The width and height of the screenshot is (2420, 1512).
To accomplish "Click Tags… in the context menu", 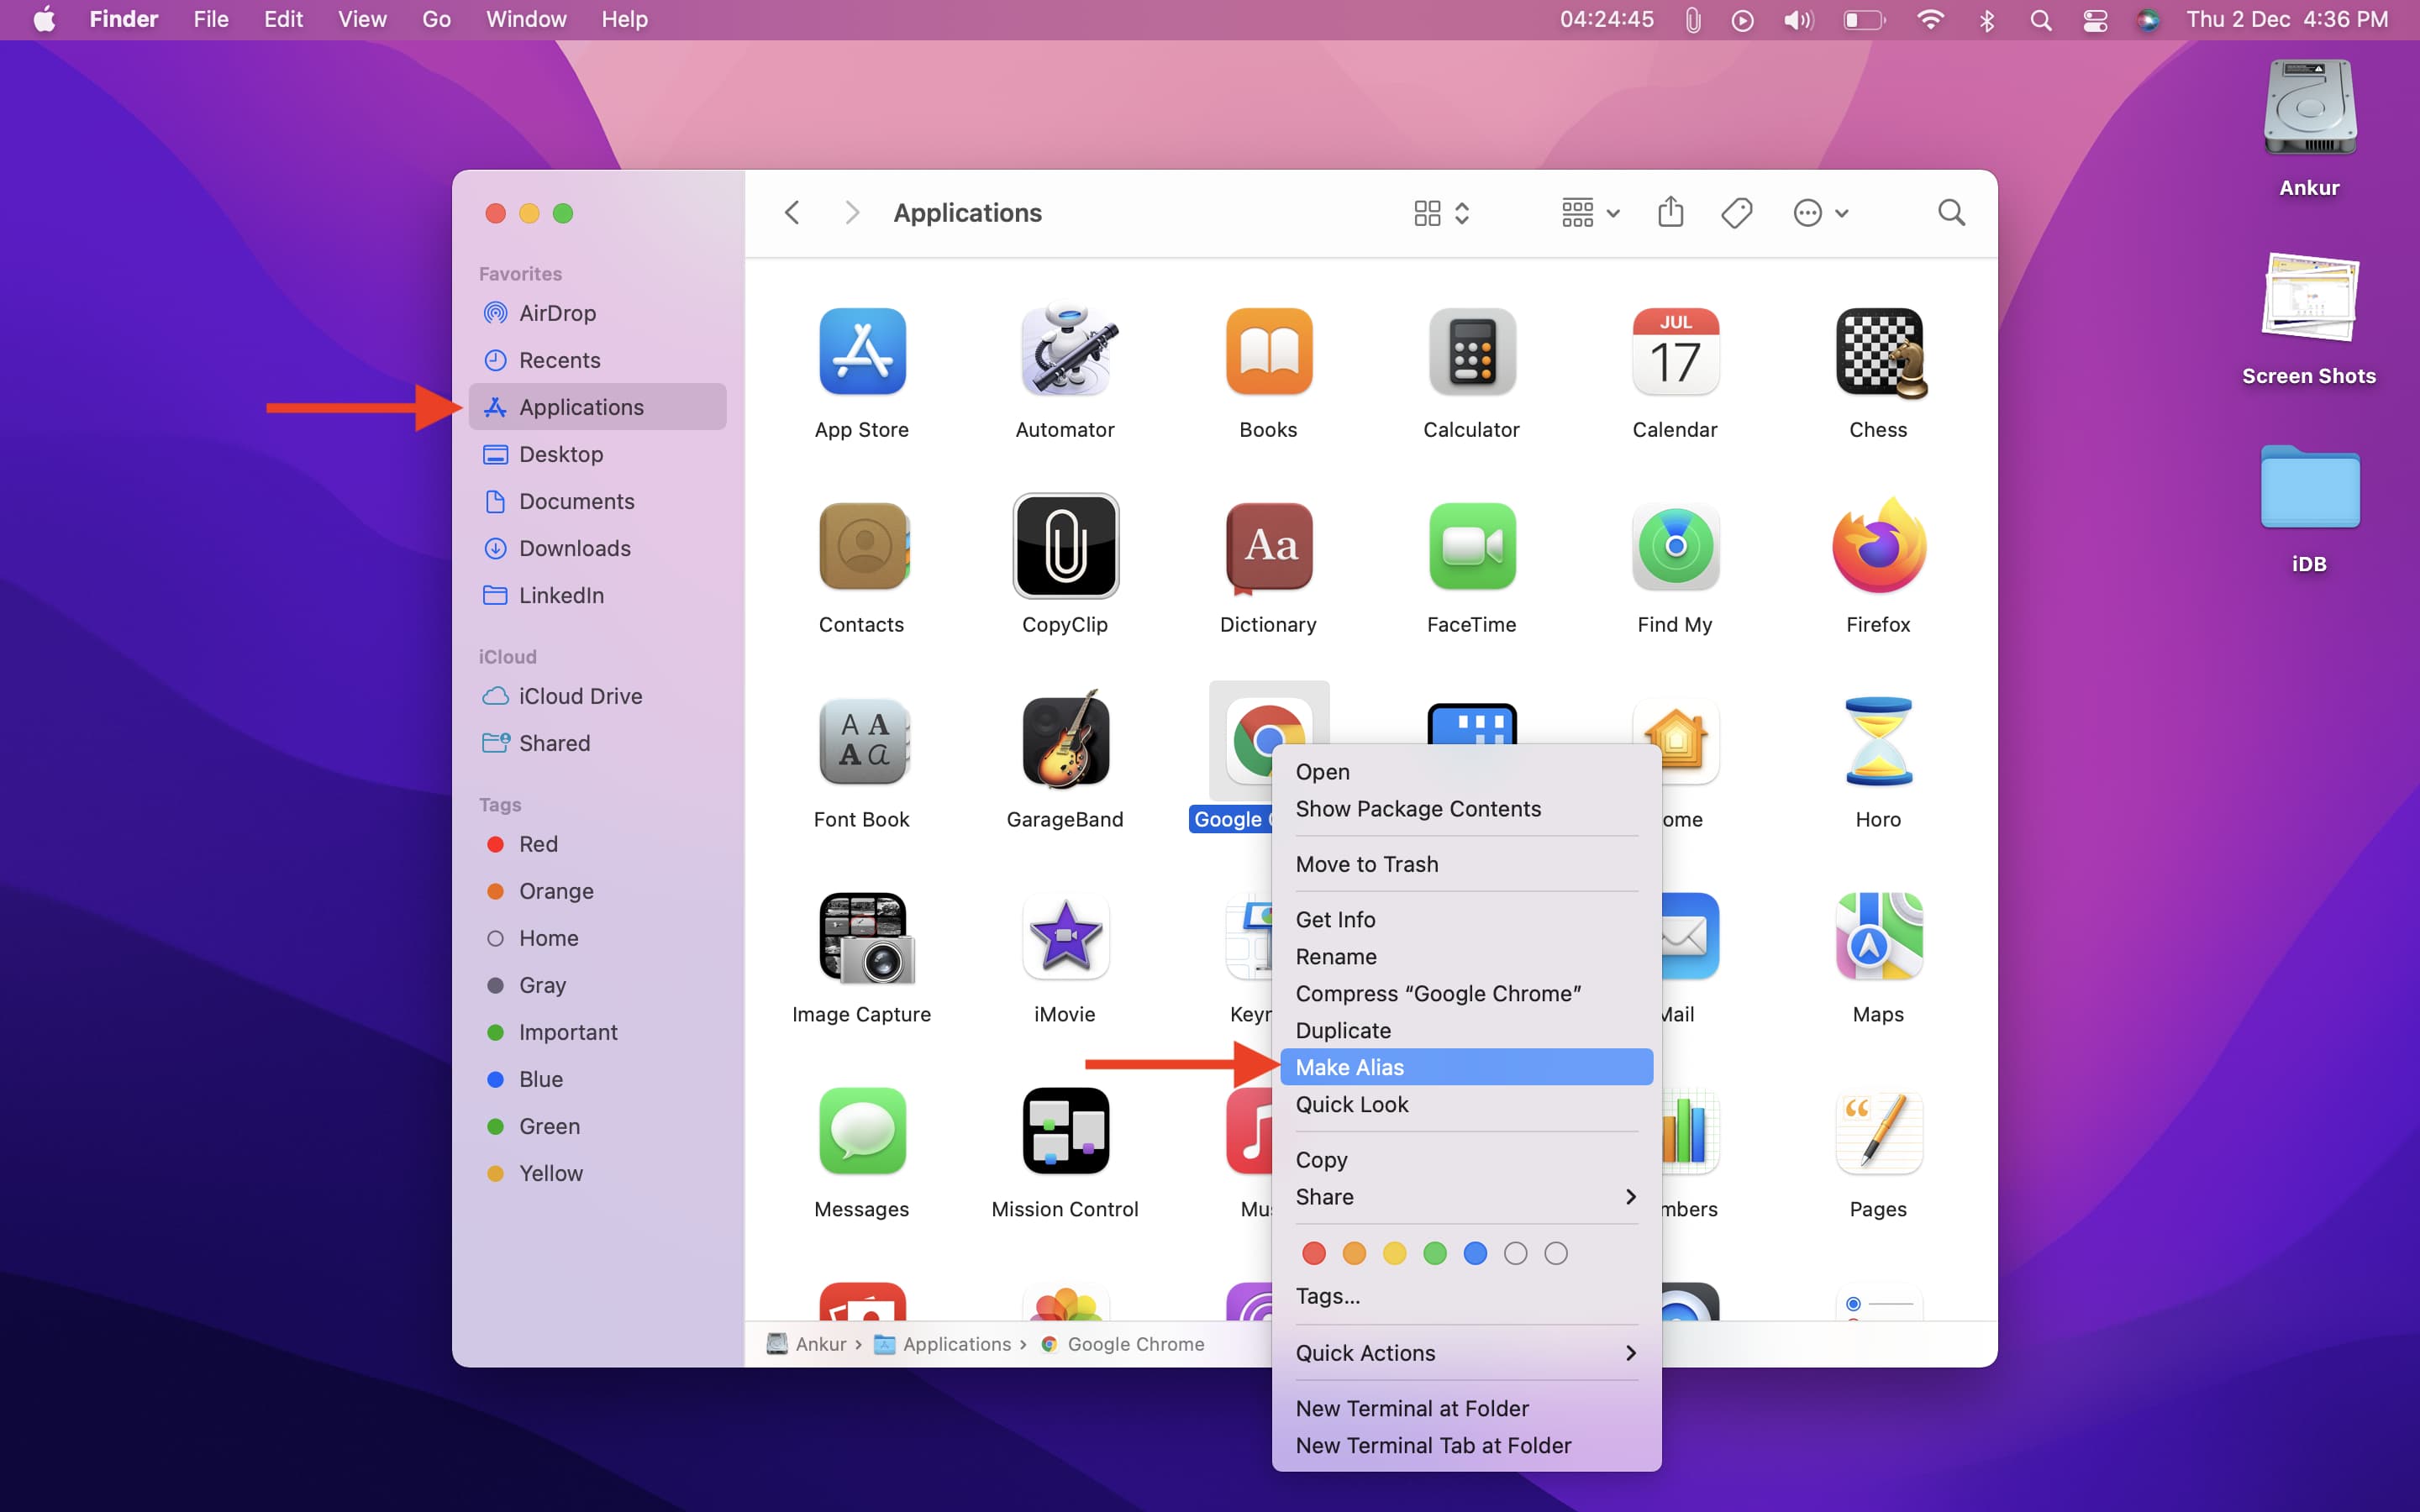I will [1466, 1295].
